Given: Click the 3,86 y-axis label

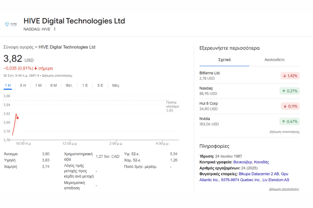Looking at the screenshot, I should tap(7, 96).
